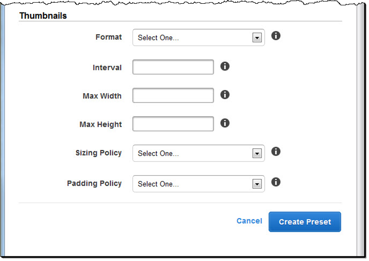Show info for the Max Height field
Screen dimensions: 369x261
point(225,123)
